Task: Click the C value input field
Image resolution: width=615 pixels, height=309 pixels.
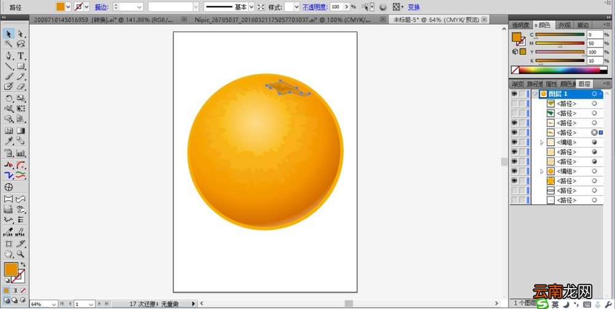Action: pyautogui.click(x=595, y=34)
